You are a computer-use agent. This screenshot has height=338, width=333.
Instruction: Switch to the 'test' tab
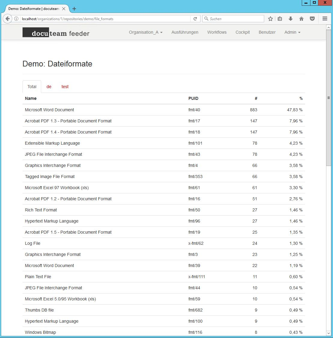click(65, 87)
